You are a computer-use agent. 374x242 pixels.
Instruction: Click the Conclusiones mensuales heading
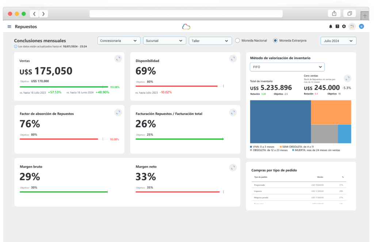coord(40,41)
